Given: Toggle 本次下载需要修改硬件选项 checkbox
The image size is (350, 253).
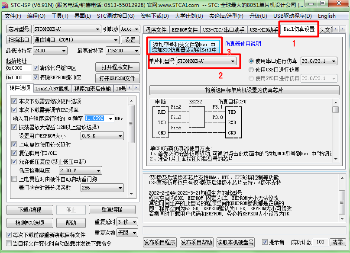Looking at the screenshot, I should 14,101.
